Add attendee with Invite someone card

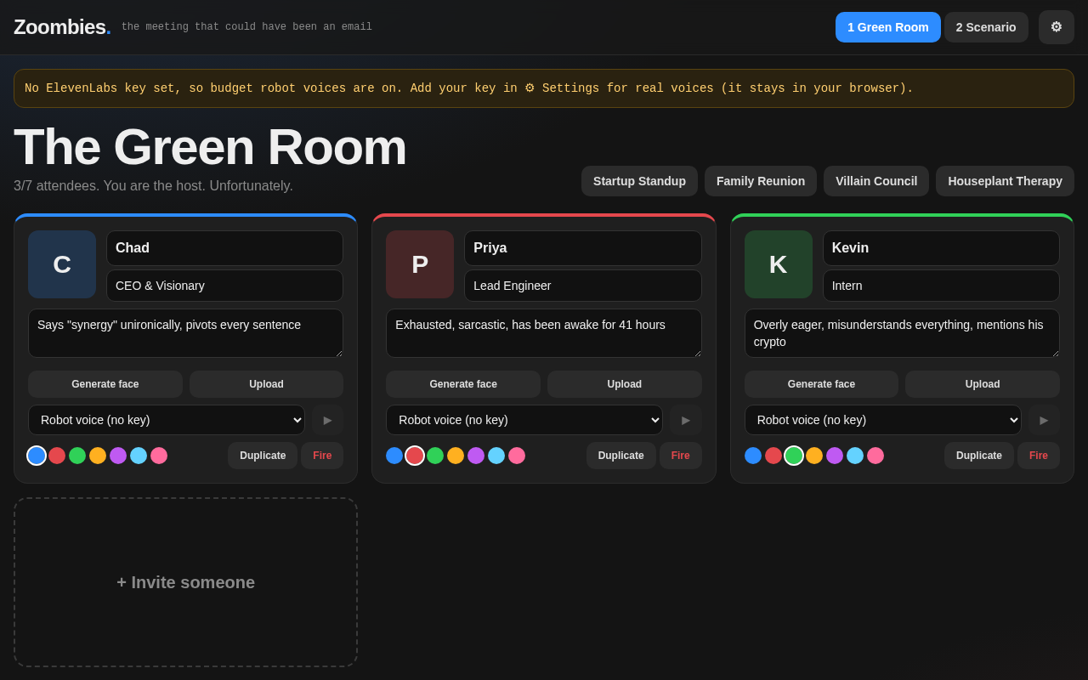coord(185,582)
